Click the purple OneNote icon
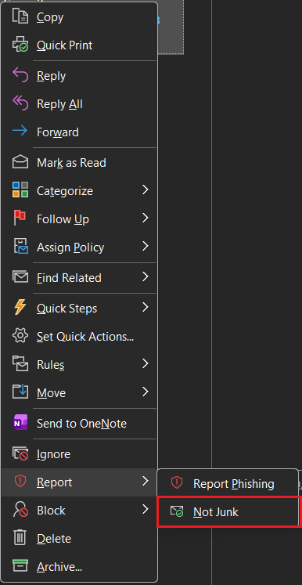 (20, 424)
